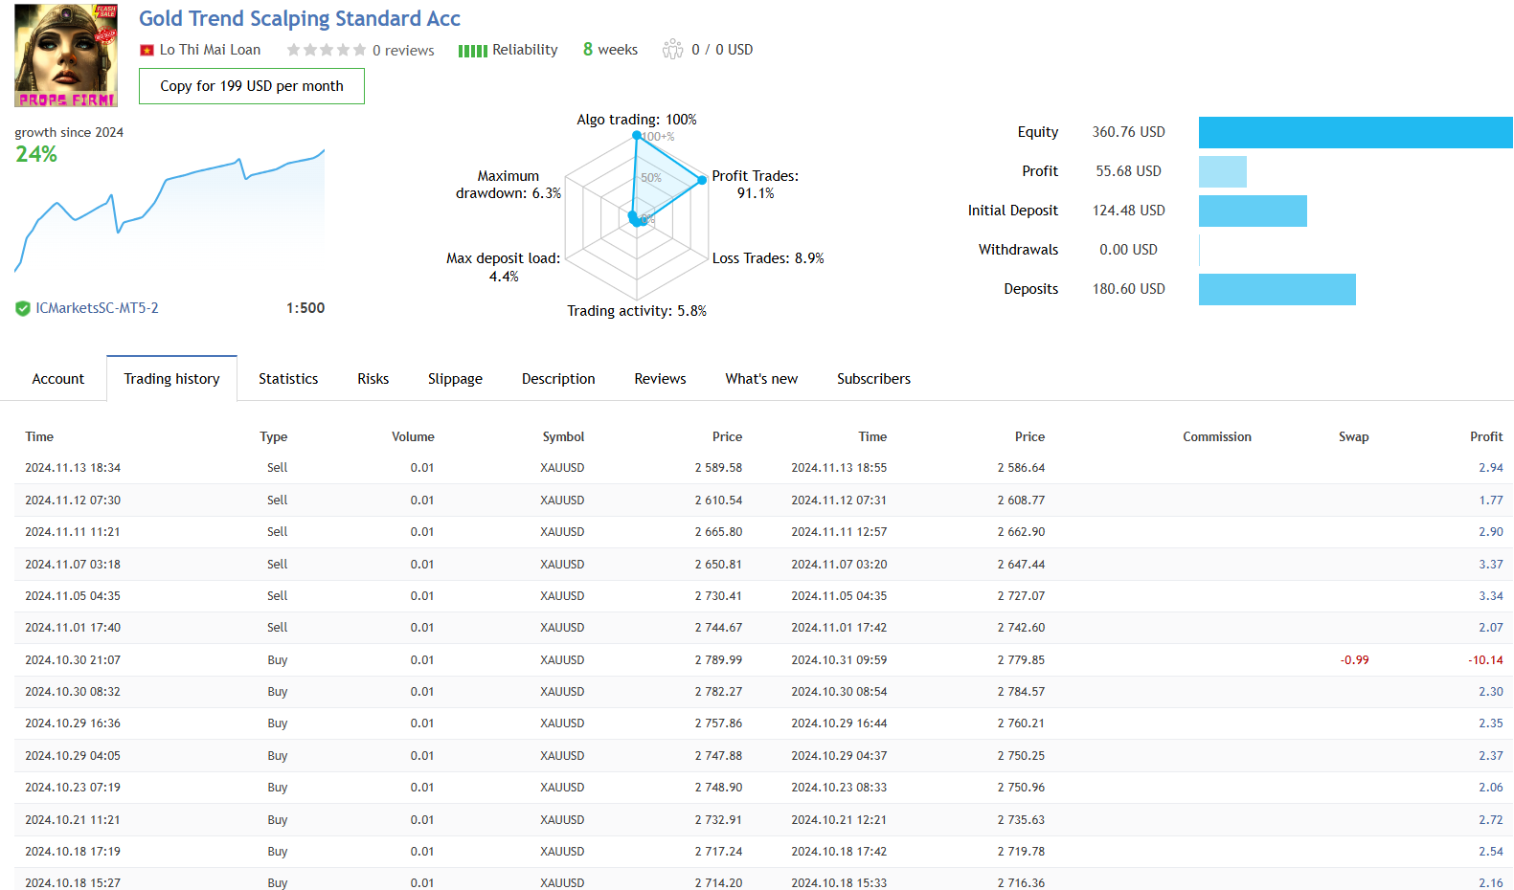Click the 2024.10.18 15:27 row time

[73, 882]
